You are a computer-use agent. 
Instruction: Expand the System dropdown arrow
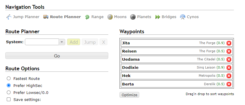[x=62, y=42]
